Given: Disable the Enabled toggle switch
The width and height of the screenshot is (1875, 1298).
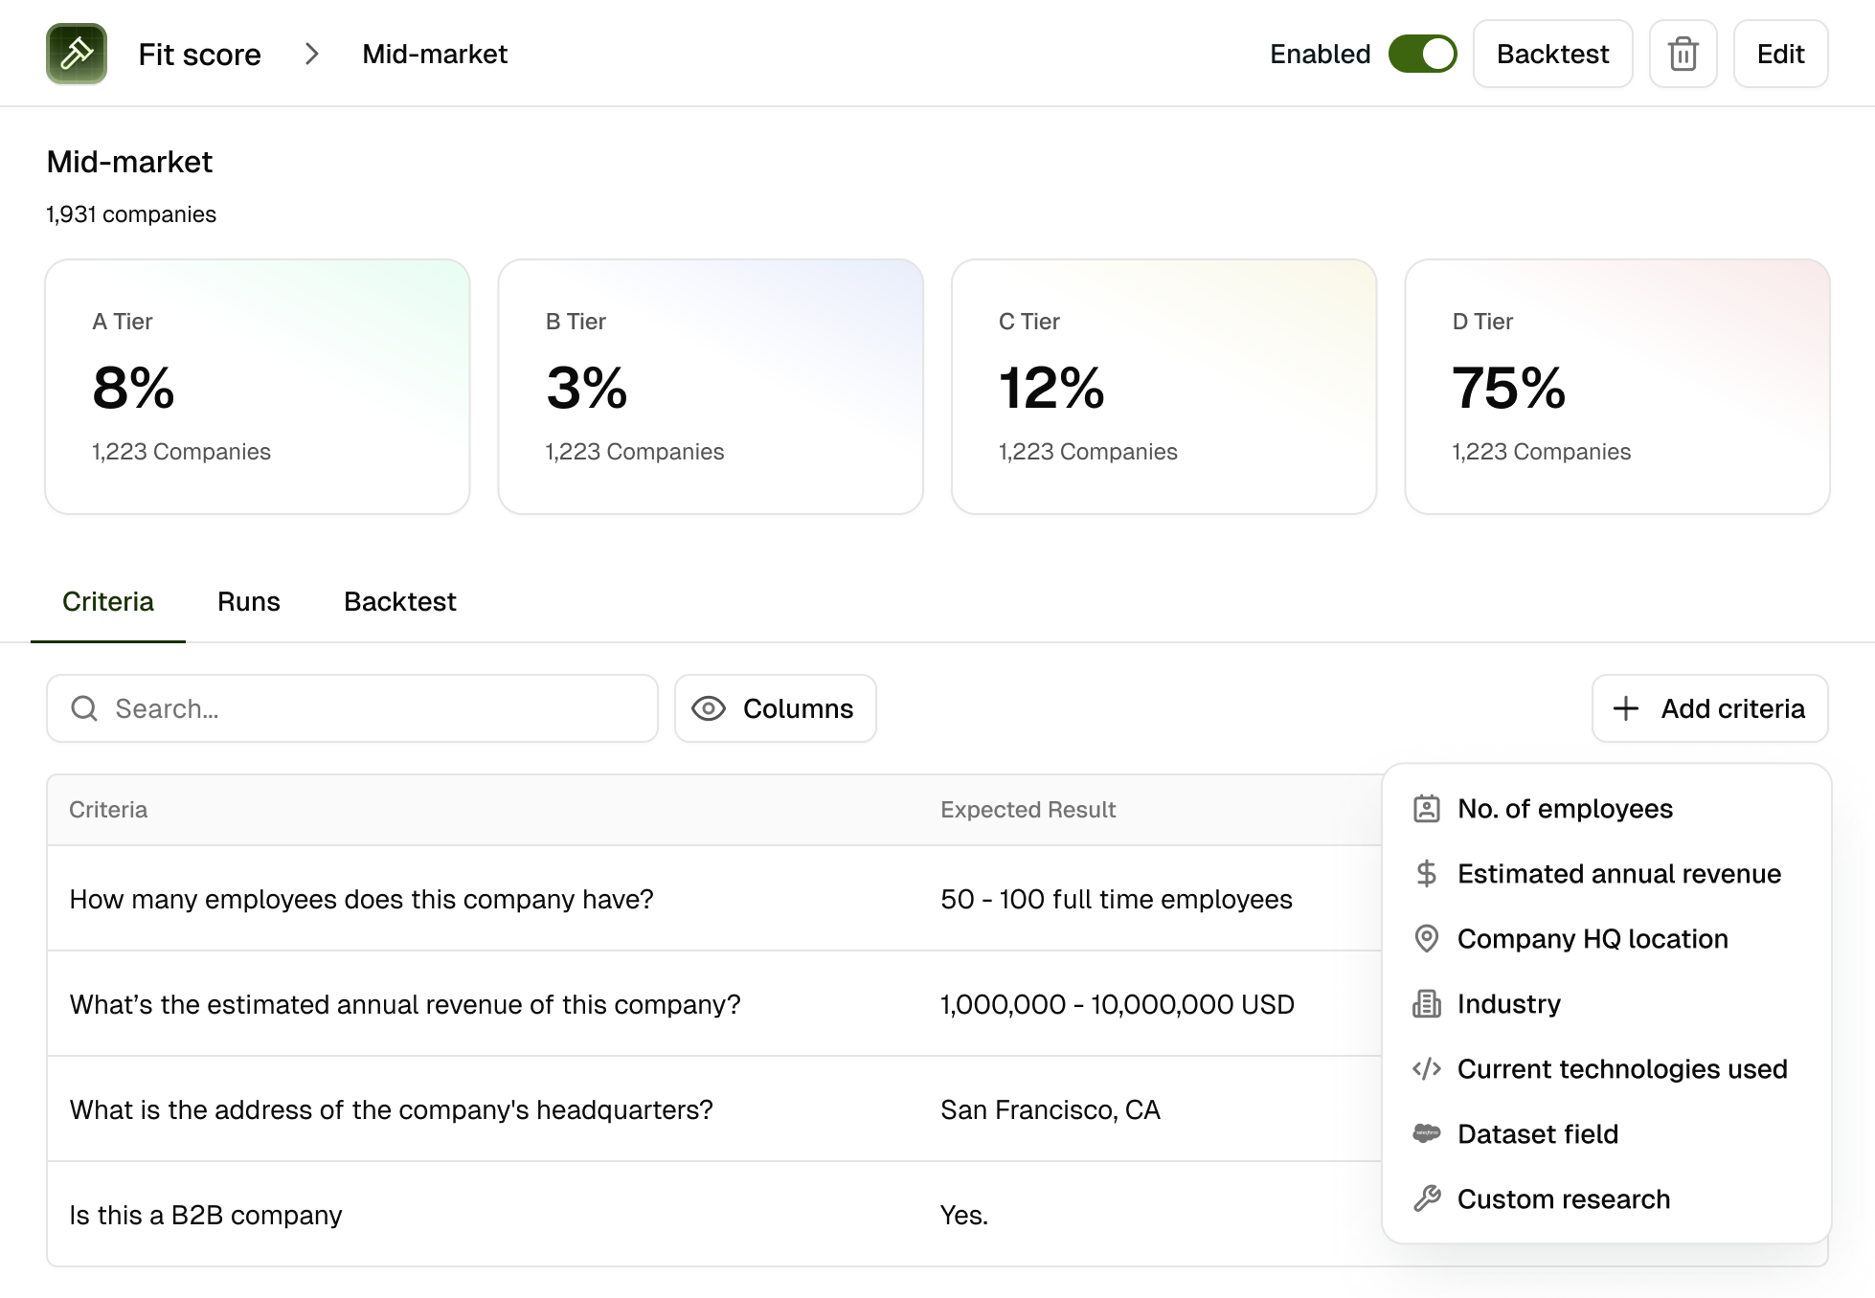Looking at the screenshot, I should pyautogui.click(x=1422, y=54).
